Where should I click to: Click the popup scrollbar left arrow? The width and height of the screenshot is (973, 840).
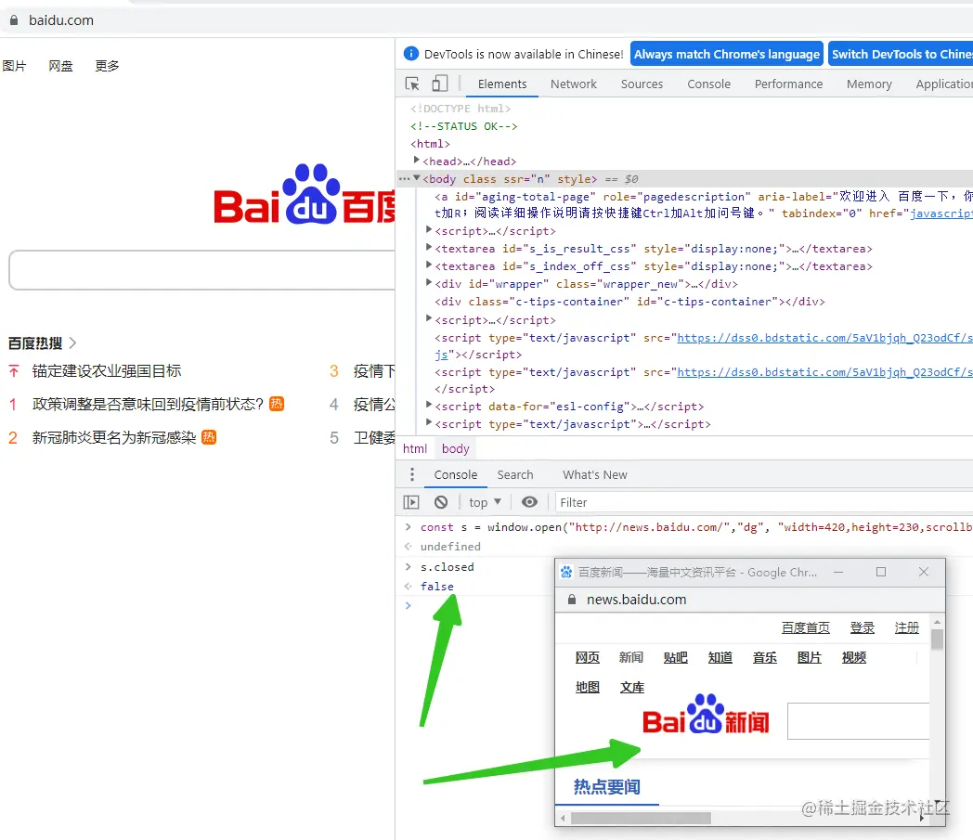[x=563, y=818]
